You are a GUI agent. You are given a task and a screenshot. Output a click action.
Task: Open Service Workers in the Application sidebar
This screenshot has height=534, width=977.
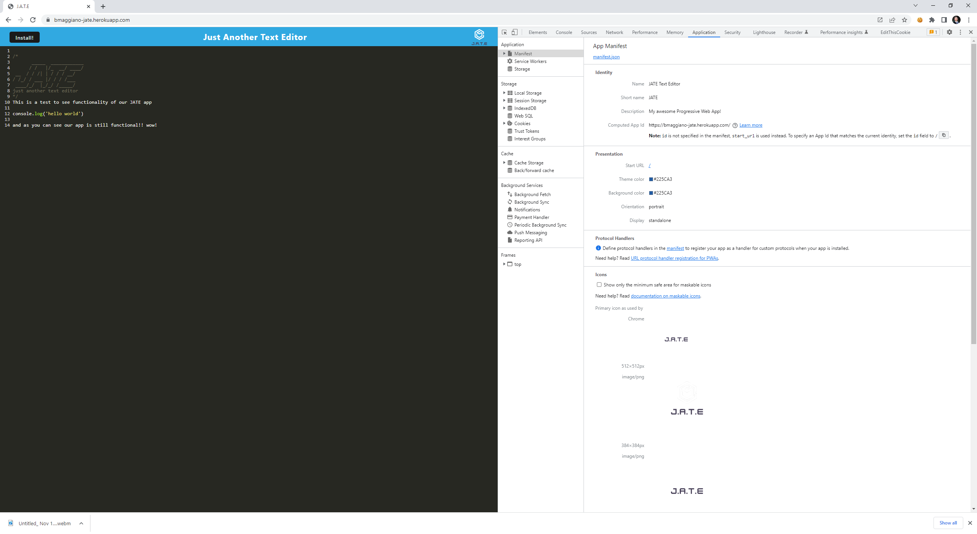click(530, 61)
